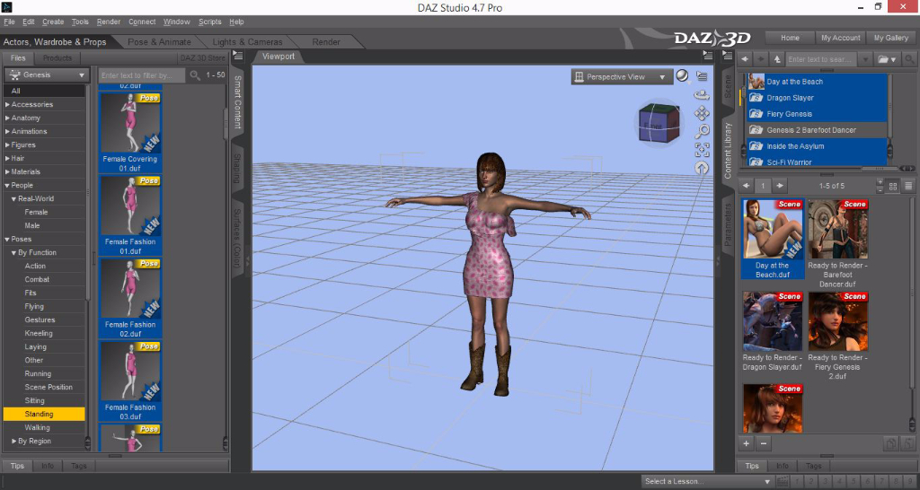This screenshot has width=920, height=490.
Task: Expand the By Region poses group
Action: (x=14, y=441)
